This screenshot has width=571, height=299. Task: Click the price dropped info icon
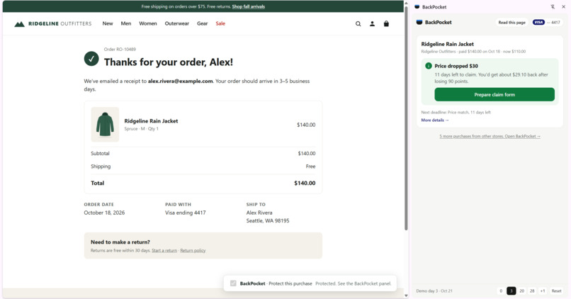tap(429, 66)
